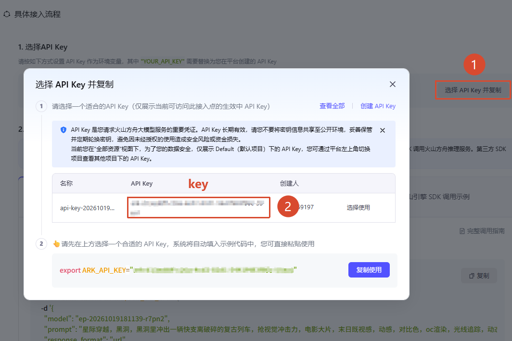Viewport: 512px width, 341px height.
Task: Click the shield icon in the notice banner
Action: pyautogui.click(x=64, y=130)
